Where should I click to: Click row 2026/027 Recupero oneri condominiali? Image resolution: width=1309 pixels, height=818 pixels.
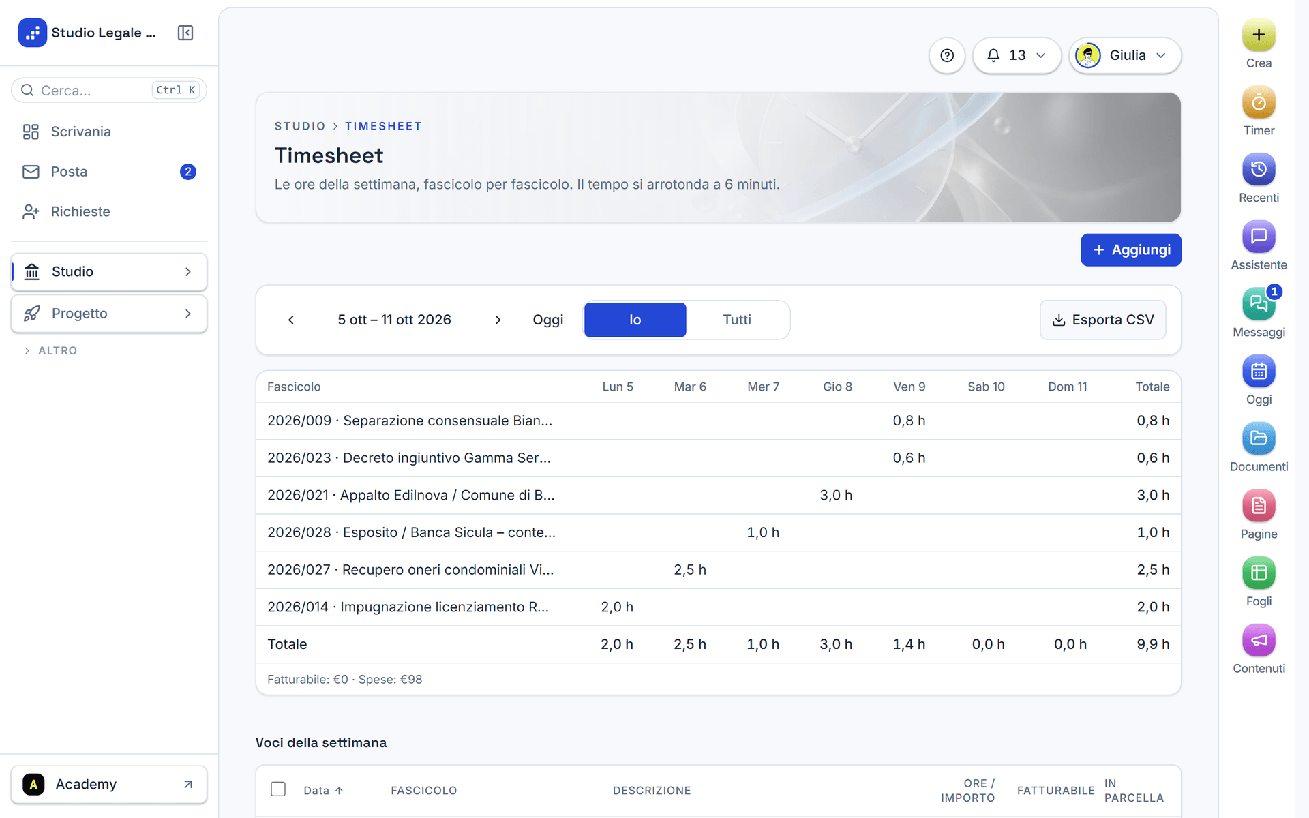click(718, 570)
